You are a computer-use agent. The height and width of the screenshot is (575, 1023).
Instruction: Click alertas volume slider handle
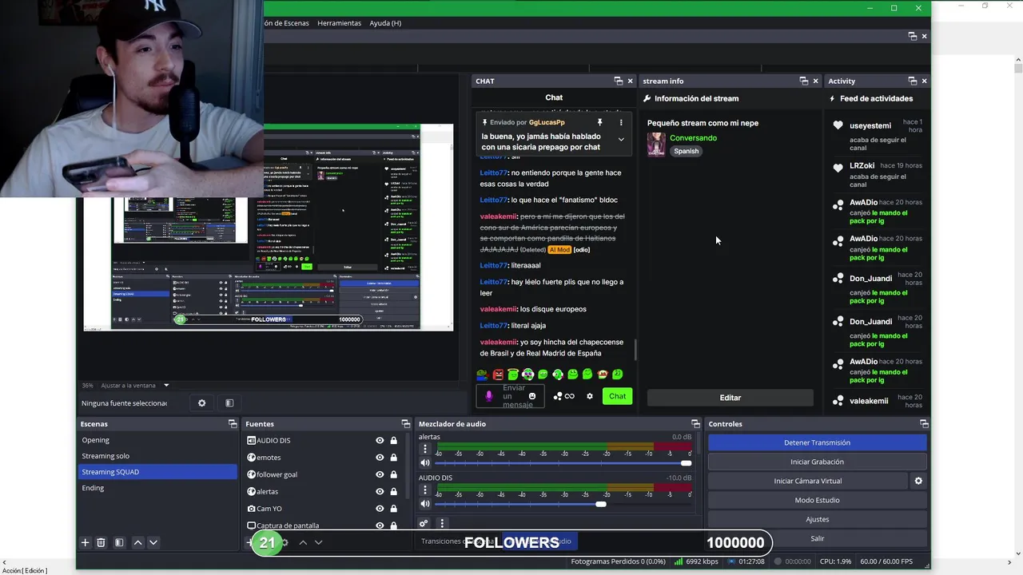pos(686,463)
